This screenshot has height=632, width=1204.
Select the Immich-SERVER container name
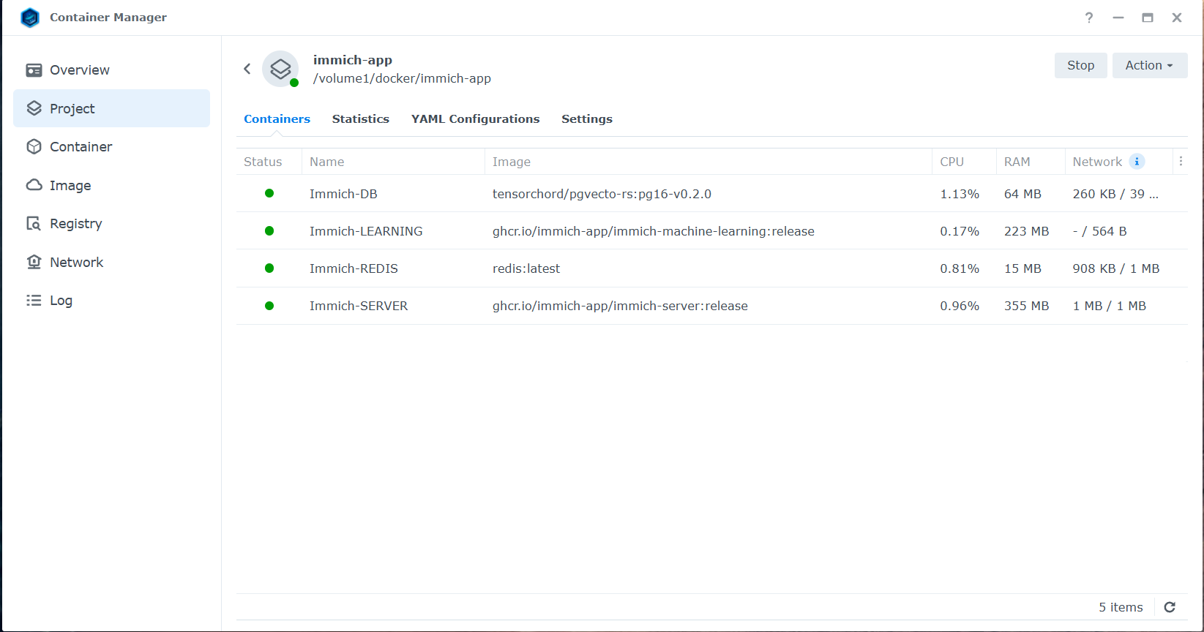[x=359, y=306]
